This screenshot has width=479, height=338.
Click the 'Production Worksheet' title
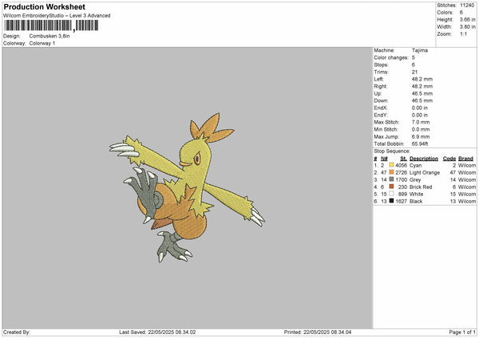coord(44,6)
